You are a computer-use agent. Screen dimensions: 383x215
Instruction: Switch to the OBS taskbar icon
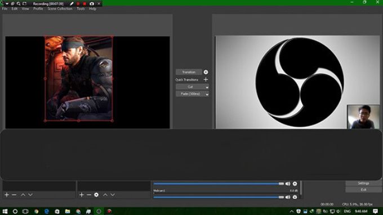point(99,211)
